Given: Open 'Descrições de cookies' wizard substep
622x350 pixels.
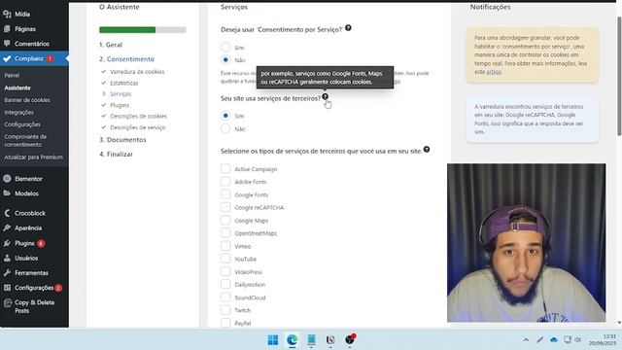Looking at the screenshot, I should click(x=138, y=117).
